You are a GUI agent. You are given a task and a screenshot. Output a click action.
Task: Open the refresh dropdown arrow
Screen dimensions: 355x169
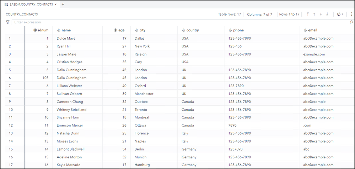tap(342, 14)
